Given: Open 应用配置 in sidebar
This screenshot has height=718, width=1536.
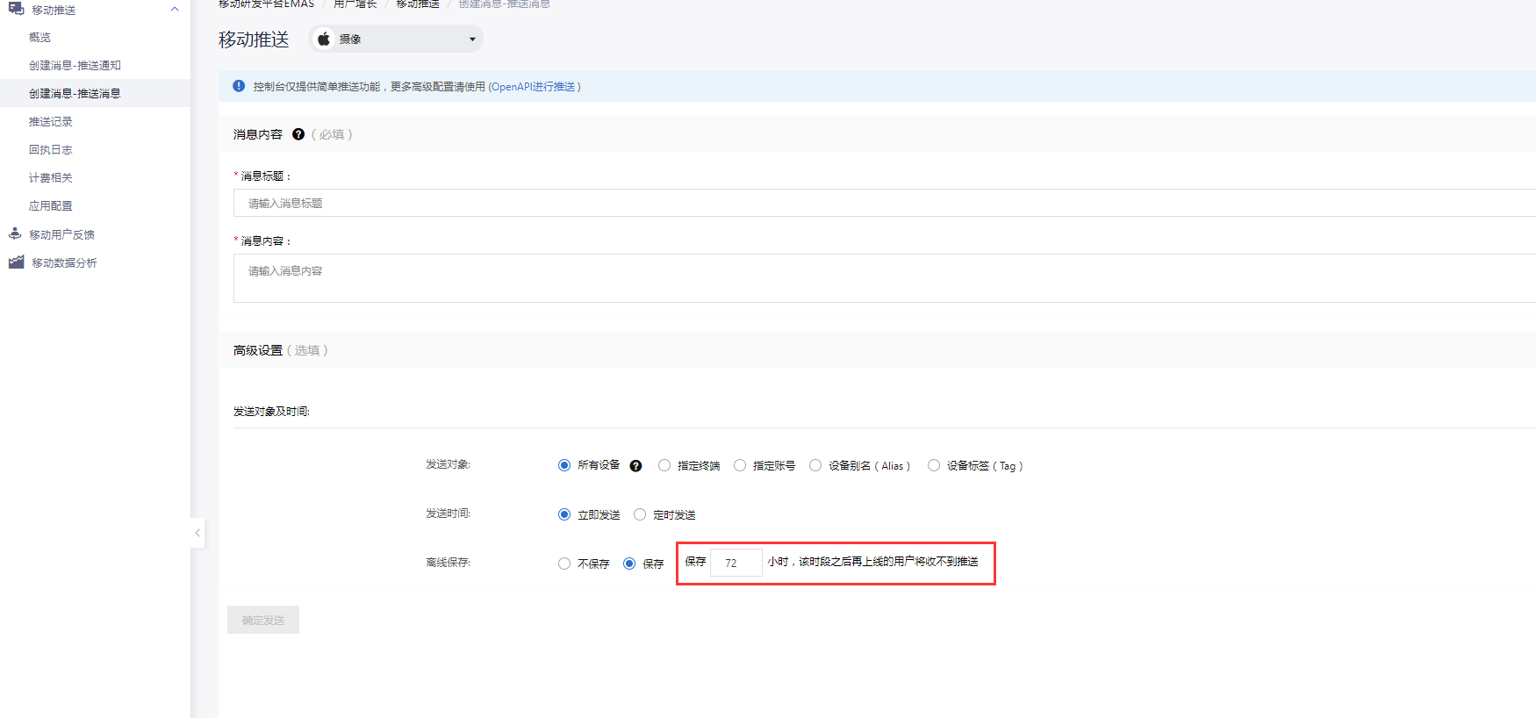Looking at the screenshot, I should point(51,206).
